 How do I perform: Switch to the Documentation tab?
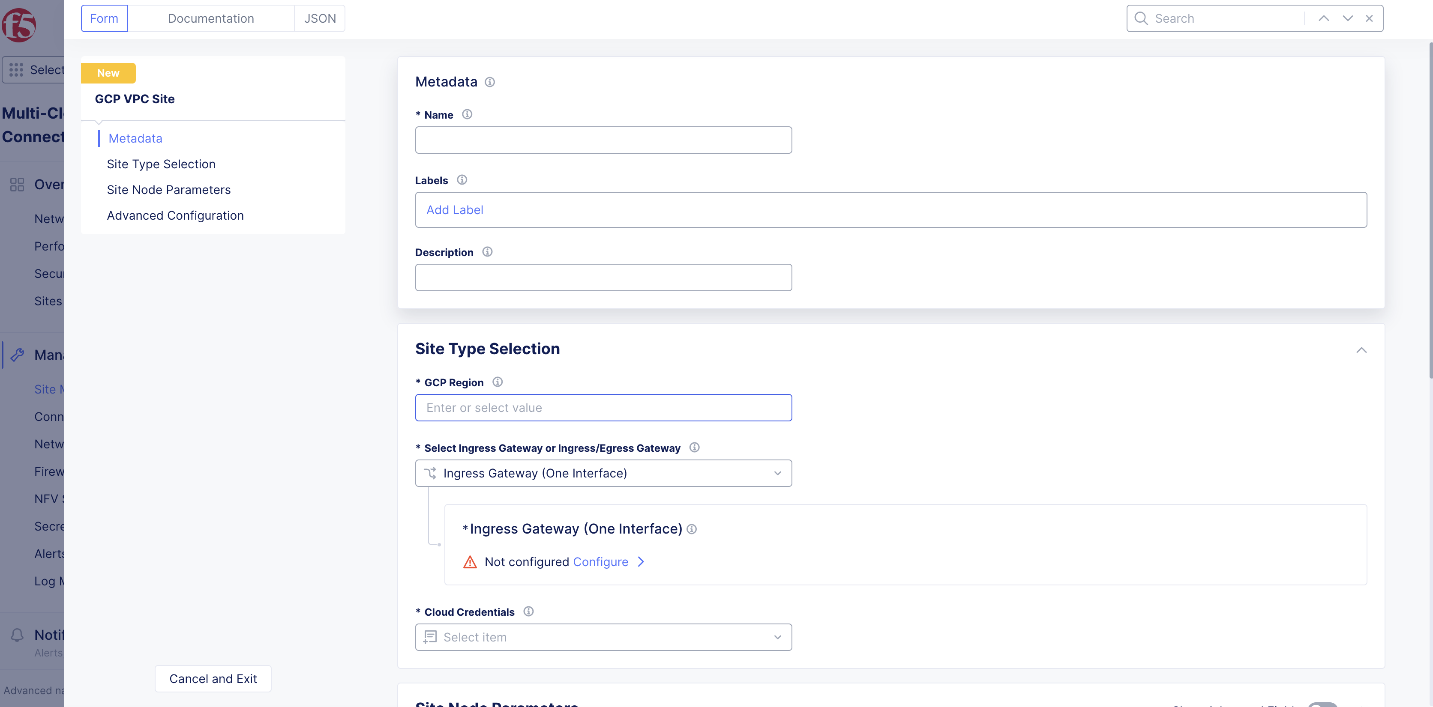pos(211,18)
